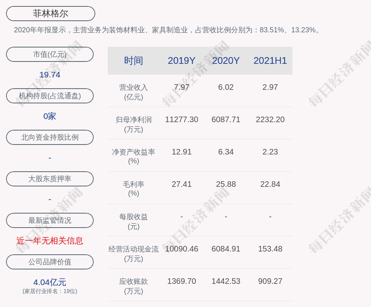Select the 最新监管情况 label pill

coord(50,220)
